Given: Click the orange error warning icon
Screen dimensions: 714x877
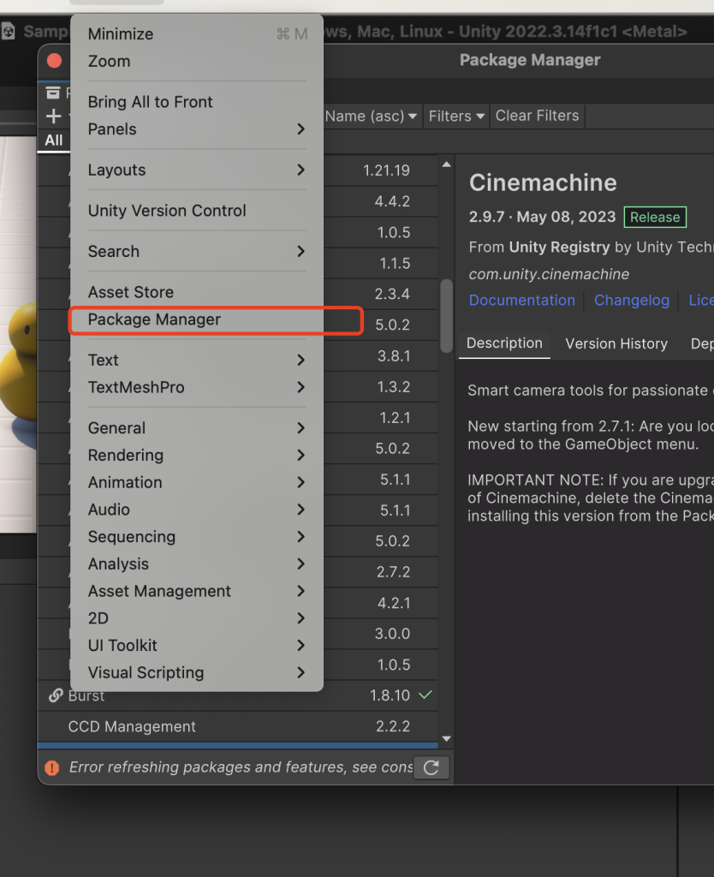Looking at the screenshot, I should 52,768.
